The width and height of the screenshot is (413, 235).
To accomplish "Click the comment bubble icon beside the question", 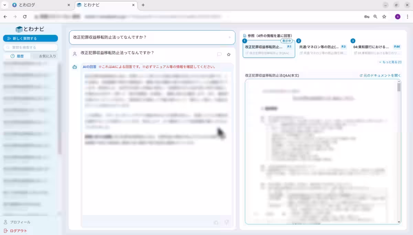I will pos(219,54).
